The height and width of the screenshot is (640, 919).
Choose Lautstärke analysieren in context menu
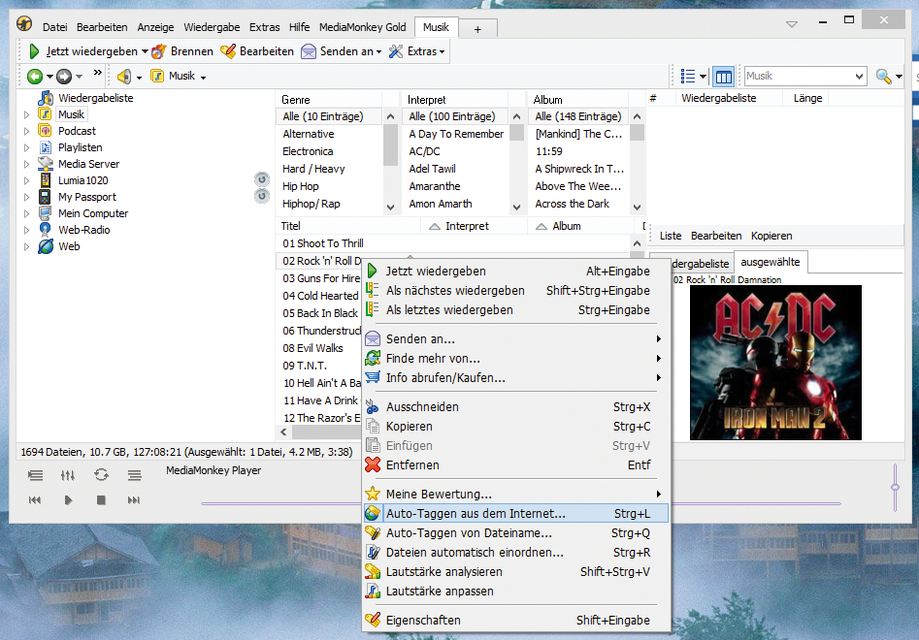click(x=515, y=571)
